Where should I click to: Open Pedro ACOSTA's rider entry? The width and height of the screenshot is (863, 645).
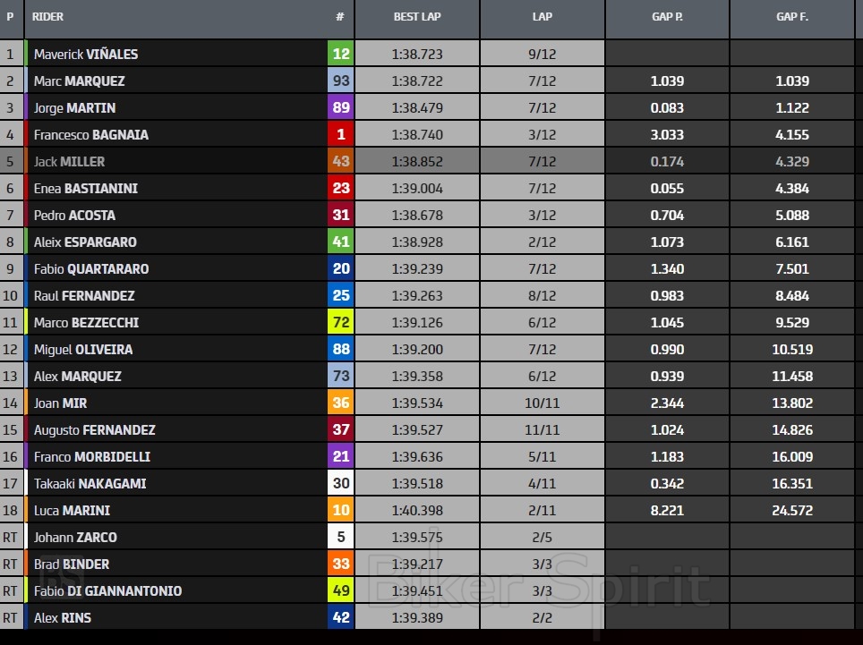click(x=74, y=215)
